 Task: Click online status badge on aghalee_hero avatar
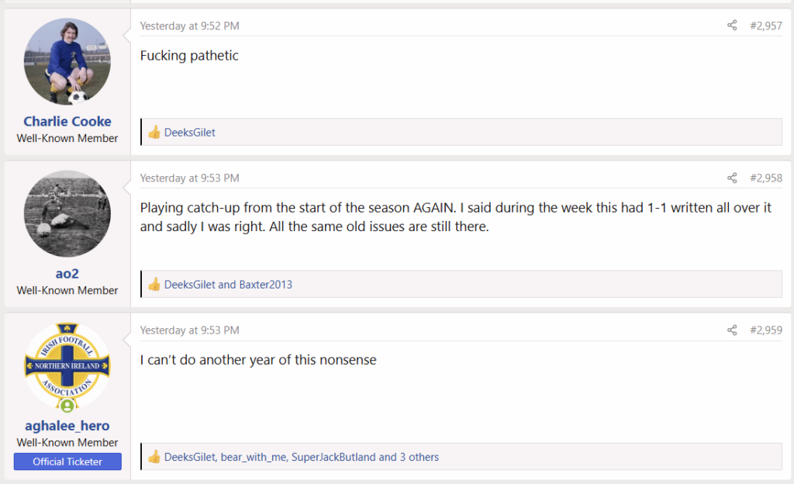click(67, 406)
